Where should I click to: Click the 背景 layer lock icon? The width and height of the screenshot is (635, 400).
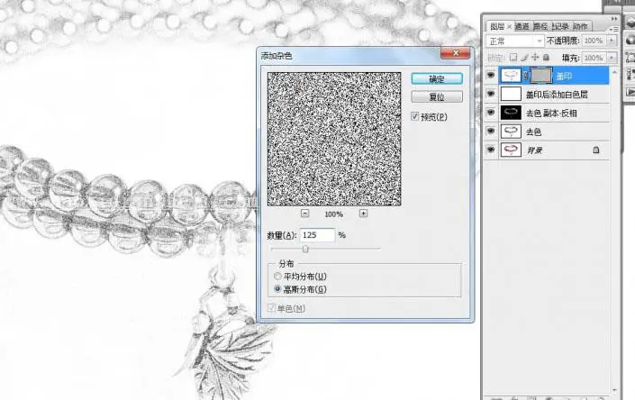click(x=595, y=150)
